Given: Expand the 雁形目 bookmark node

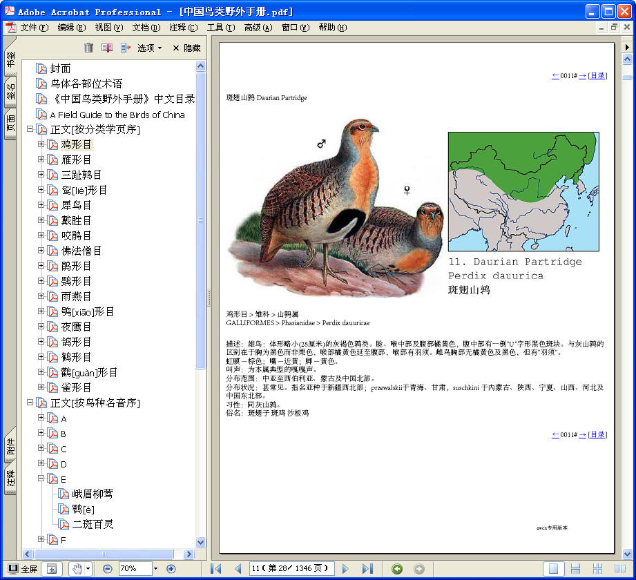Looking at the screenshot, I should 41,159.
